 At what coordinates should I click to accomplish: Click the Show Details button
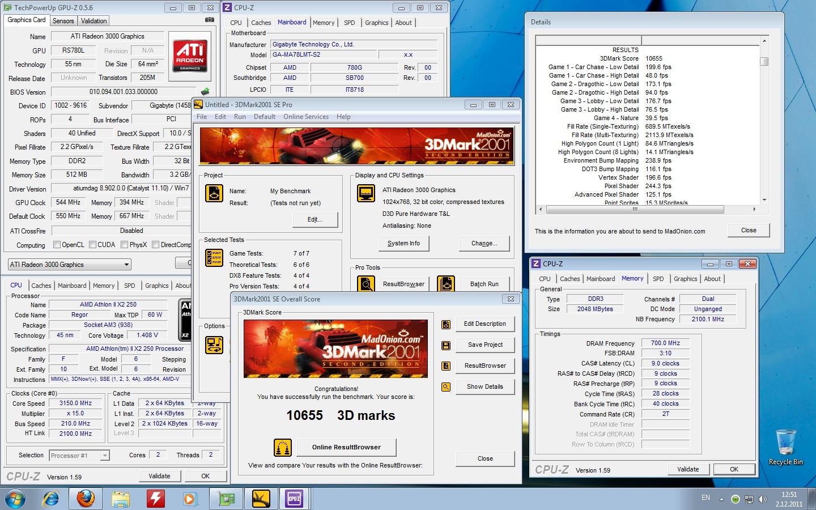click(x=485, y=386)
